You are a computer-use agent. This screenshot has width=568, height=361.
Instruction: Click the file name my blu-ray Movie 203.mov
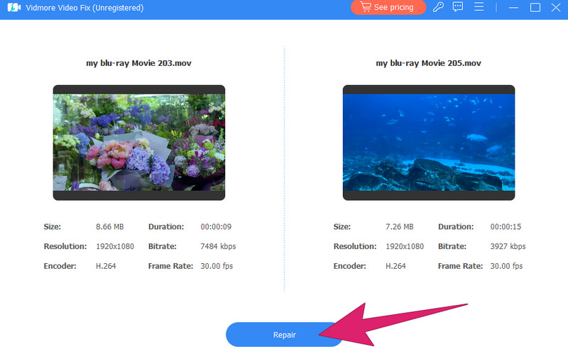[138, 63]
